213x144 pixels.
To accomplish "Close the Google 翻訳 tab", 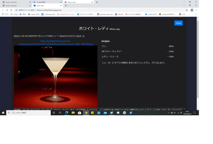I will (x=61, y=2).
